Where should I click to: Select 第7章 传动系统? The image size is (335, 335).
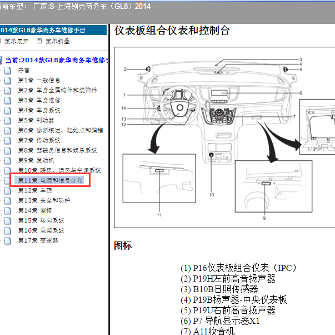[x=39, y=140]
